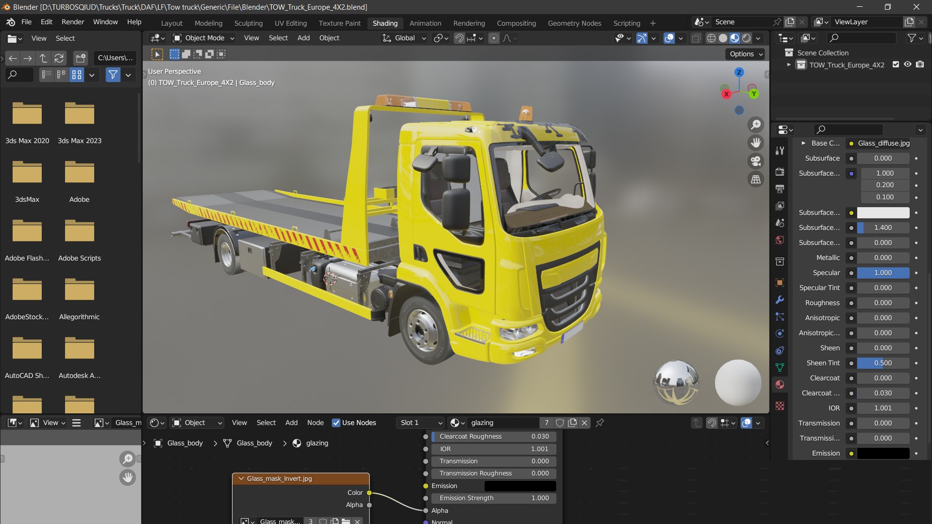Image resolution: width=932 pixels, height=524 pixels.
Task: Open Render properties tab icon
Action: (780, 172)
